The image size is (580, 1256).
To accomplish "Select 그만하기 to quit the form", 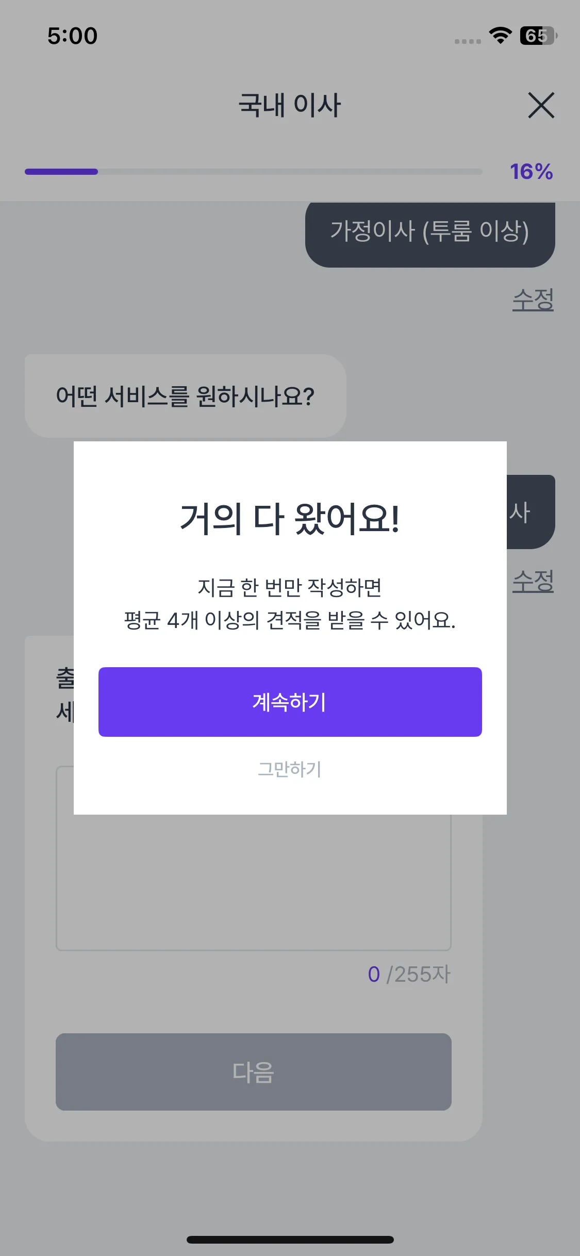I will click(x=289, y=770).
